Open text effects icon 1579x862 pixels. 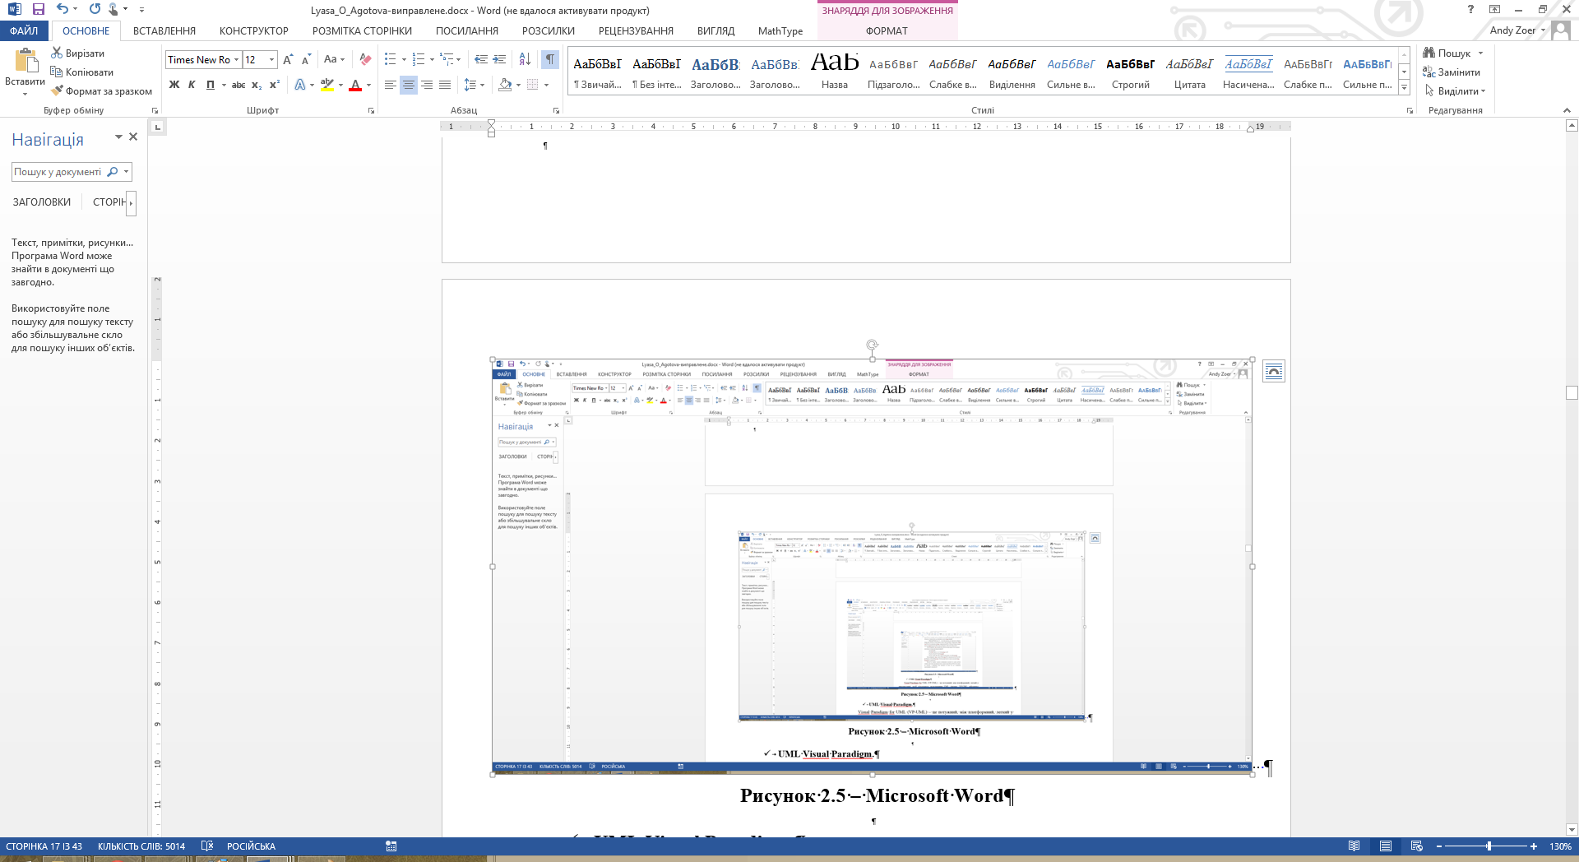click(x=300, y=84)
